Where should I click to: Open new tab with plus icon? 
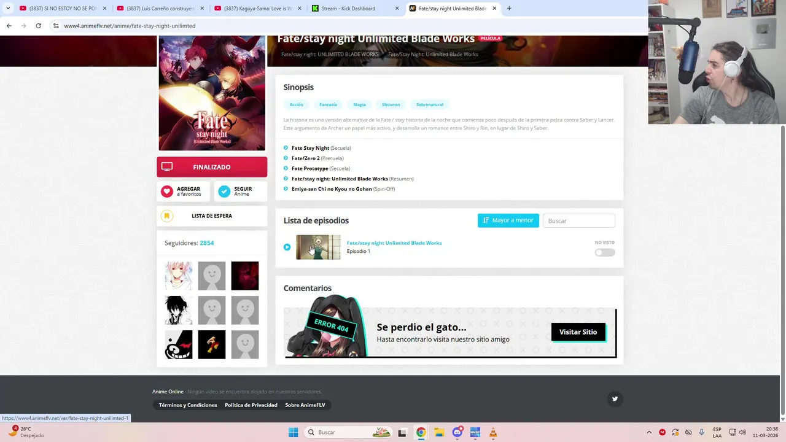click(x=509, y=9)
